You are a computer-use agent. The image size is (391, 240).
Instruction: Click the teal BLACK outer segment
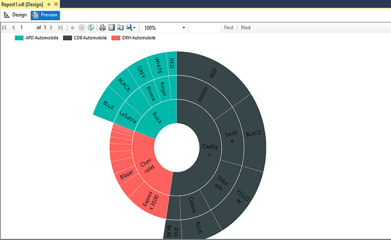(124, 85)
